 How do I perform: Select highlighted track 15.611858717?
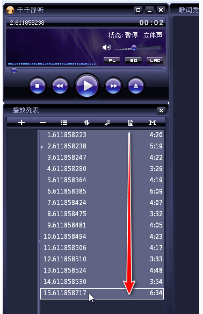[102, 294]
